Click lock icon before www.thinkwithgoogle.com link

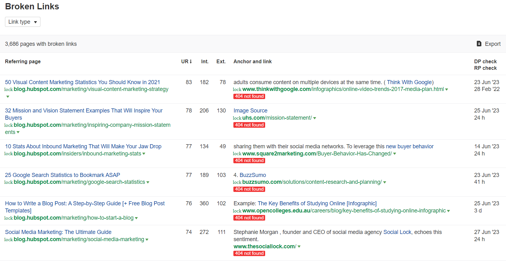(x=237, y=89)
